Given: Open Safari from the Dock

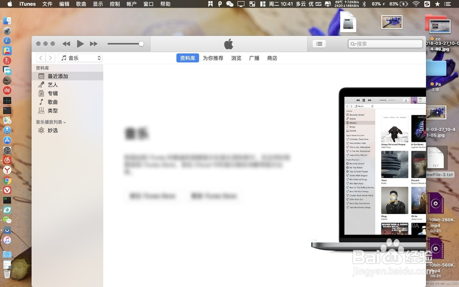Looking at the screenshot, I should (7, 41).
